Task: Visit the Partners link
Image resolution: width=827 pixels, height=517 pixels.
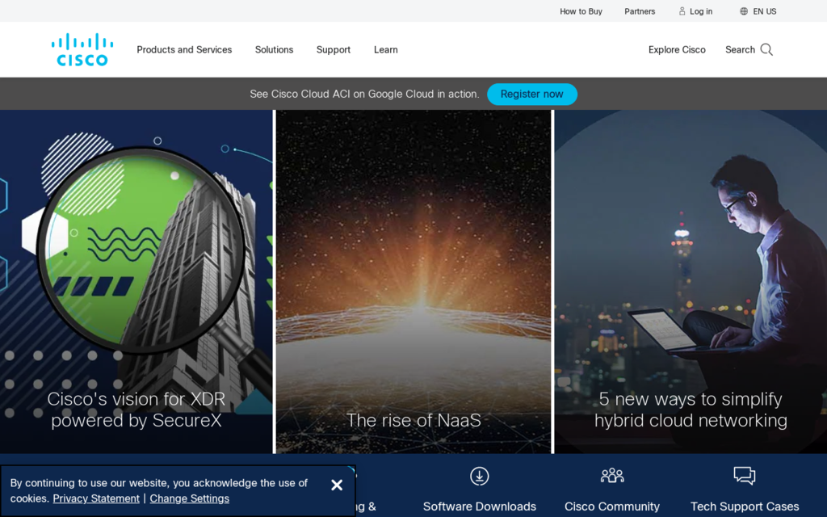Action: coord(640,11)
